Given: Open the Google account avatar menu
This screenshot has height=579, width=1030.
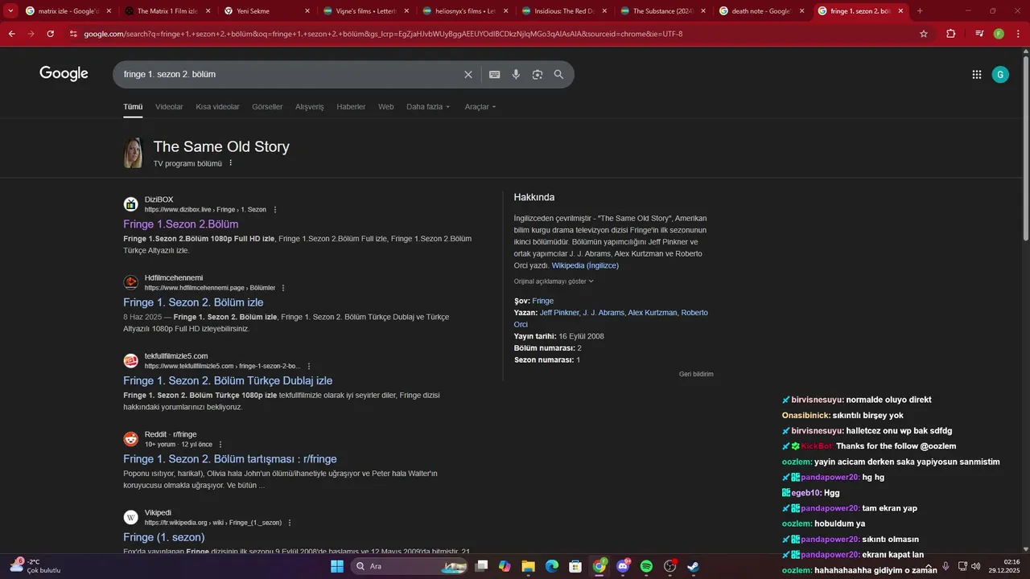Looking at the screenshot, I should [1000, 74].
